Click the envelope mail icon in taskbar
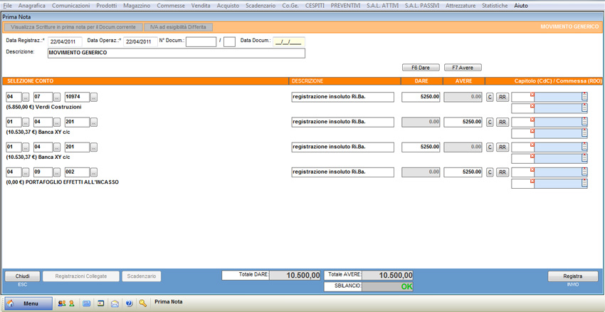 pyautogui.click(x=115, y=303)
